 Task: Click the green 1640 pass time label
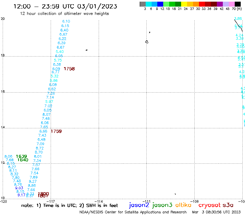23,160
